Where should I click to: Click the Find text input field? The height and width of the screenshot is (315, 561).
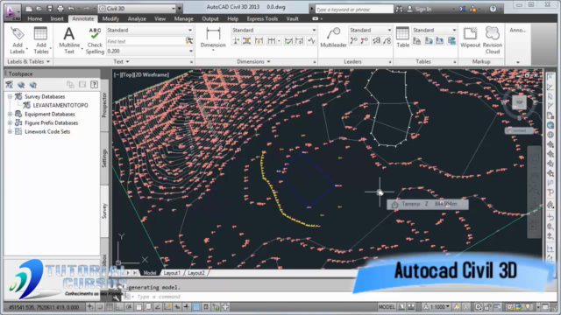[x=146, y=41]
